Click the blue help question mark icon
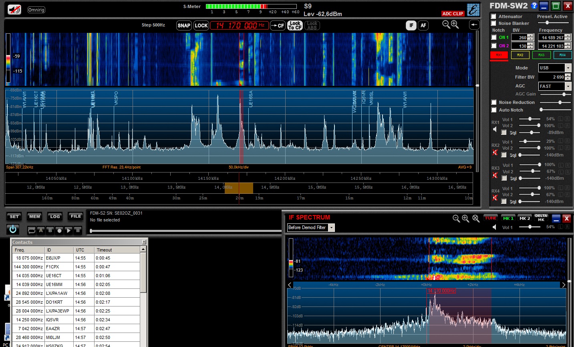The height and width of the screenshot is (347, 574). [534, 6]
